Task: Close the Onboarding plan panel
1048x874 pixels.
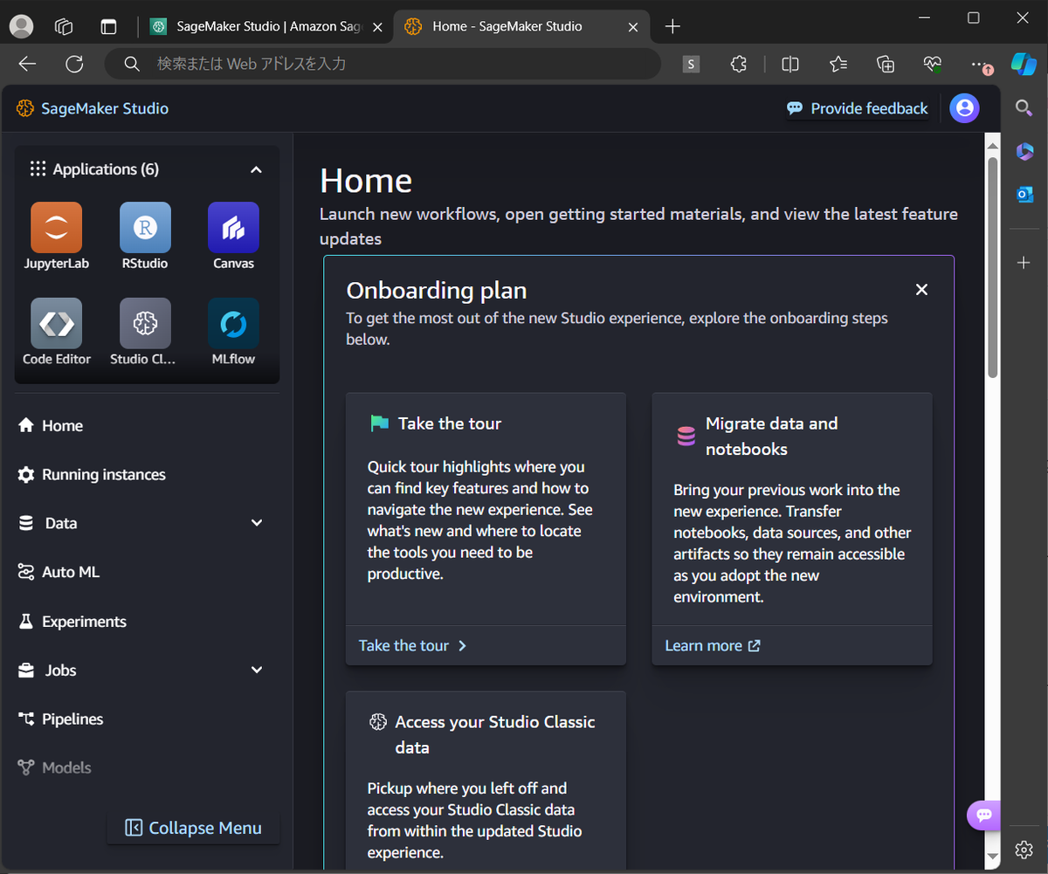Action: [x=921, y=290]
